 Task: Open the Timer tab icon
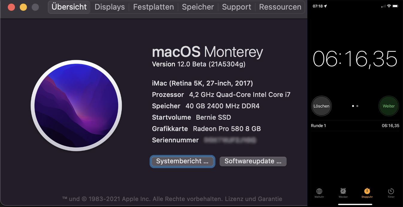coord(391,191)
